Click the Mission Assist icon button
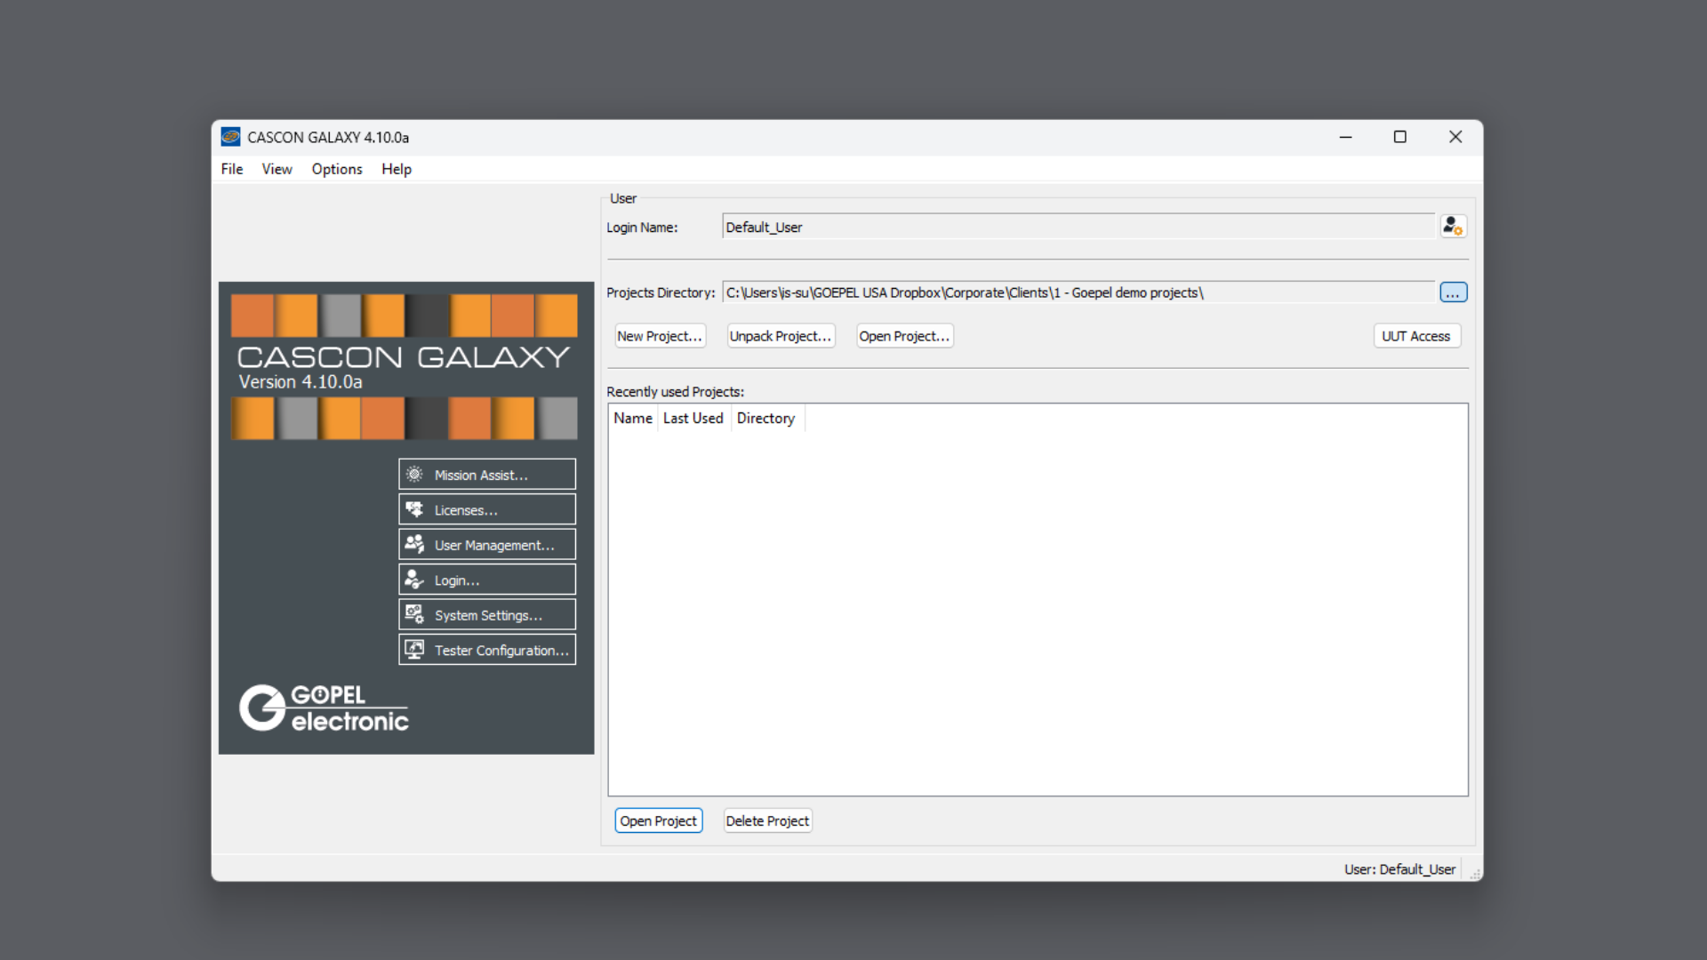This screenshot has width=1707, height=960. point(413,474)
